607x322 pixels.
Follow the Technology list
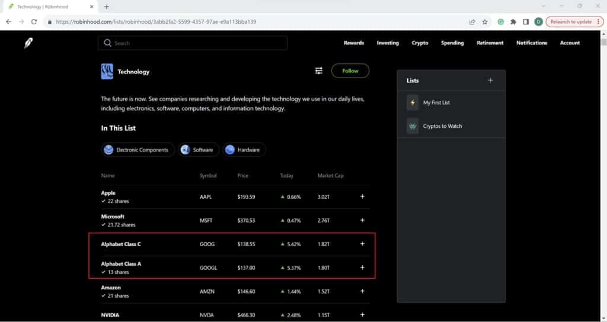pos(350,71)
